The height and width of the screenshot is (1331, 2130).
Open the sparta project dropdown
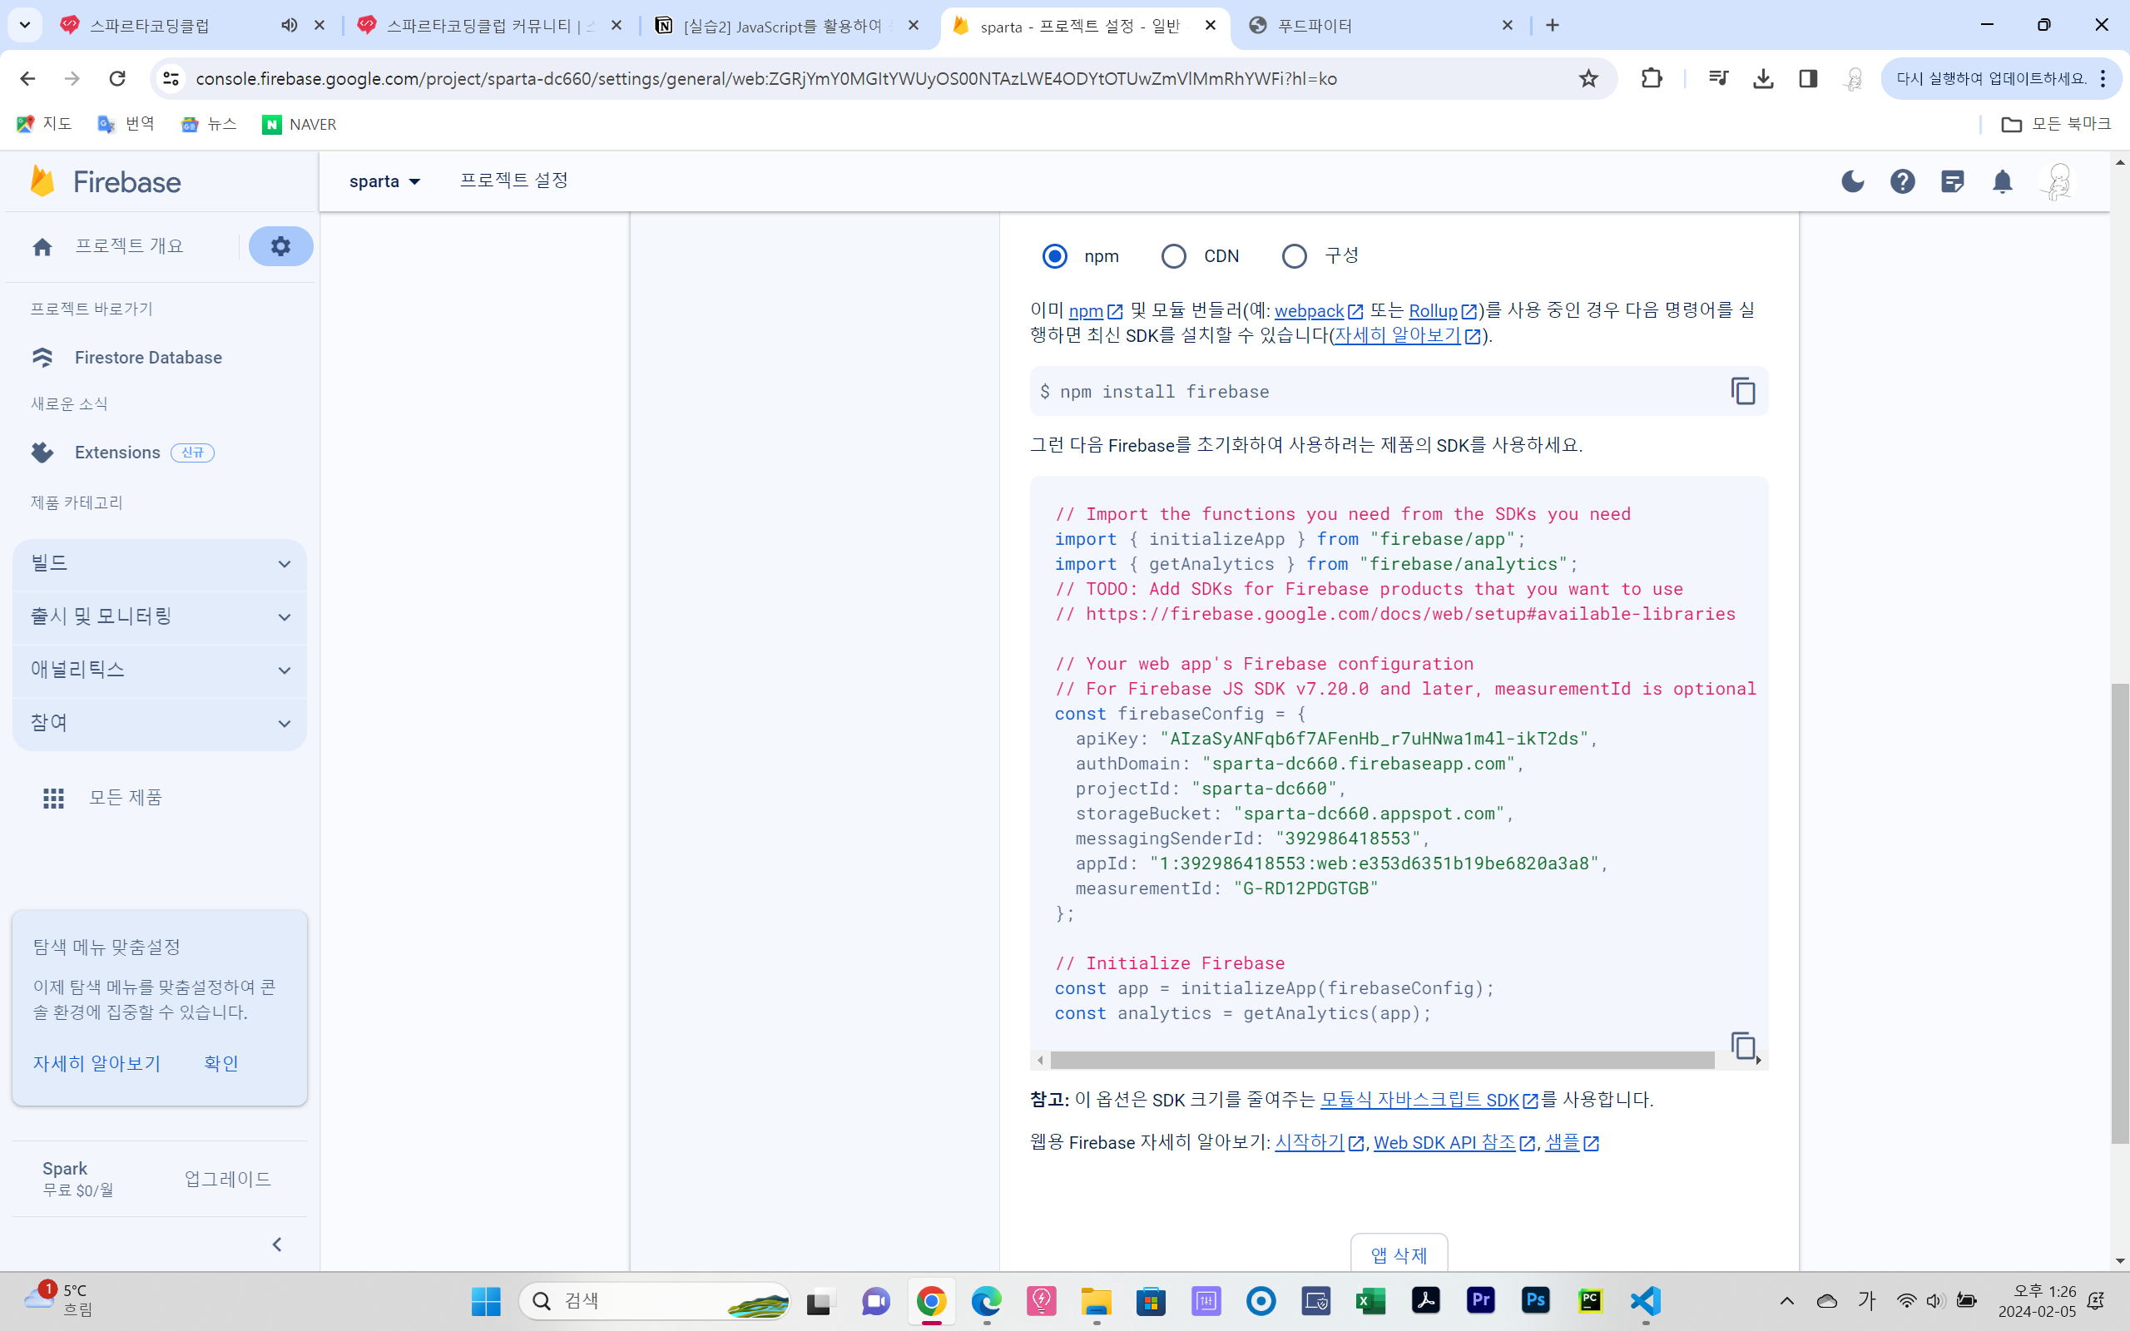[384, 181]
